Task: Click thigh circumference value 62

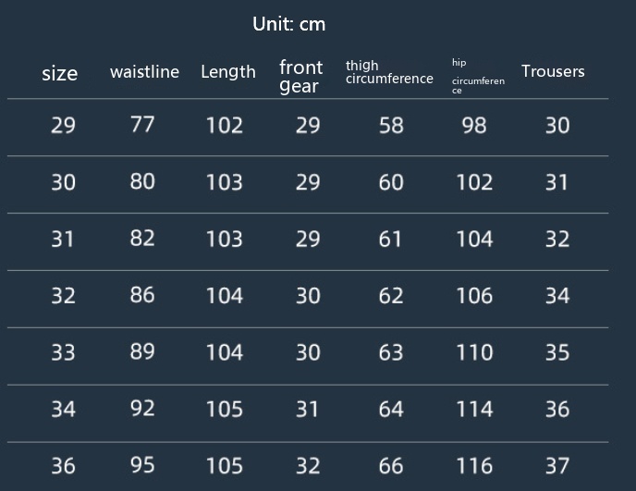Action: click(x=391, y=296)
